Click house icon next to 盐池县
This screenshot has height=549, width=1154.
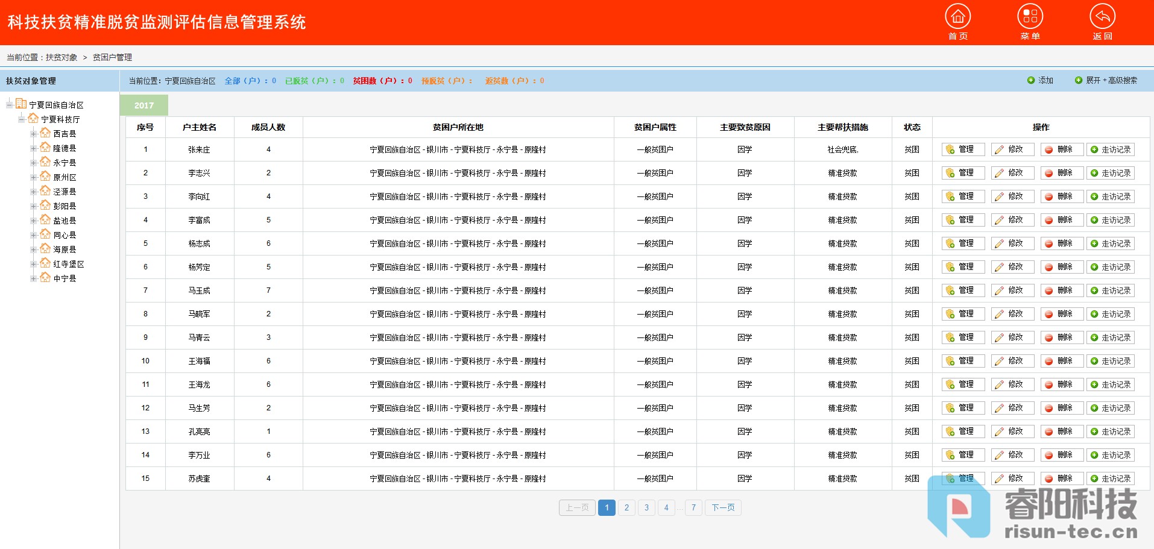[45, 220]
